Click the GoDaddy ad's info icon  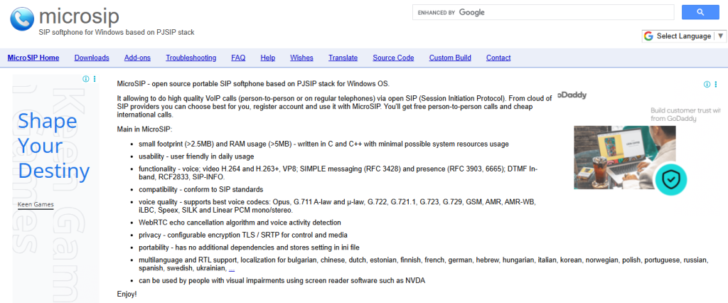(707, 84)
